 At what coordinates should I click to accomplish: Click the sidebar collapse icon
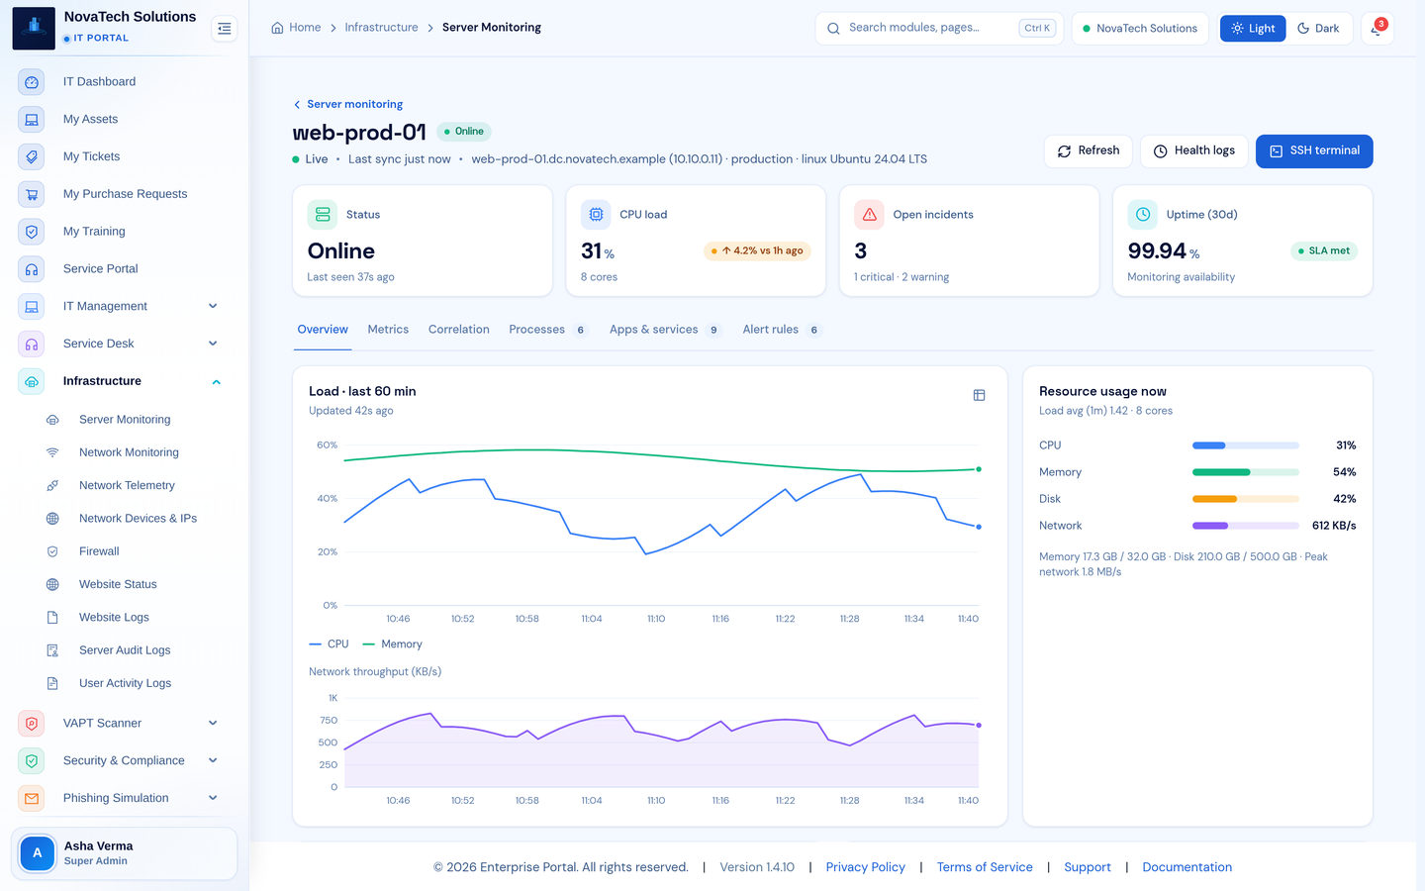click(225, 29)
